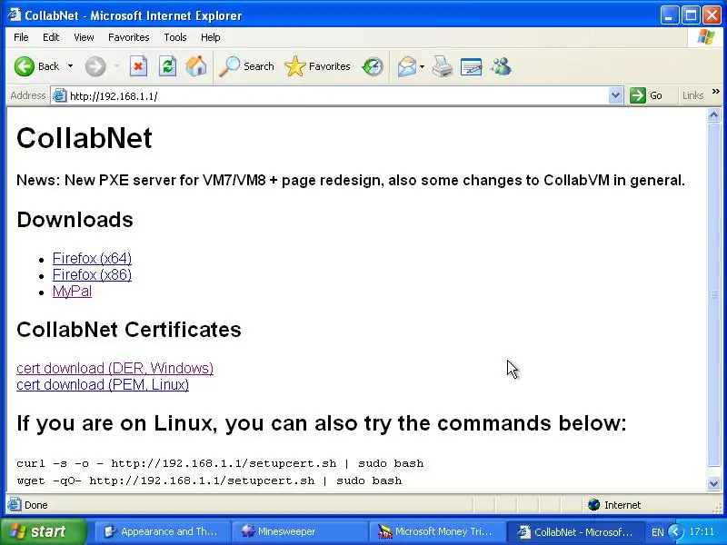This screenshot has height=545, width=727.
Task: Open the View menu
Action: (84, 37)
